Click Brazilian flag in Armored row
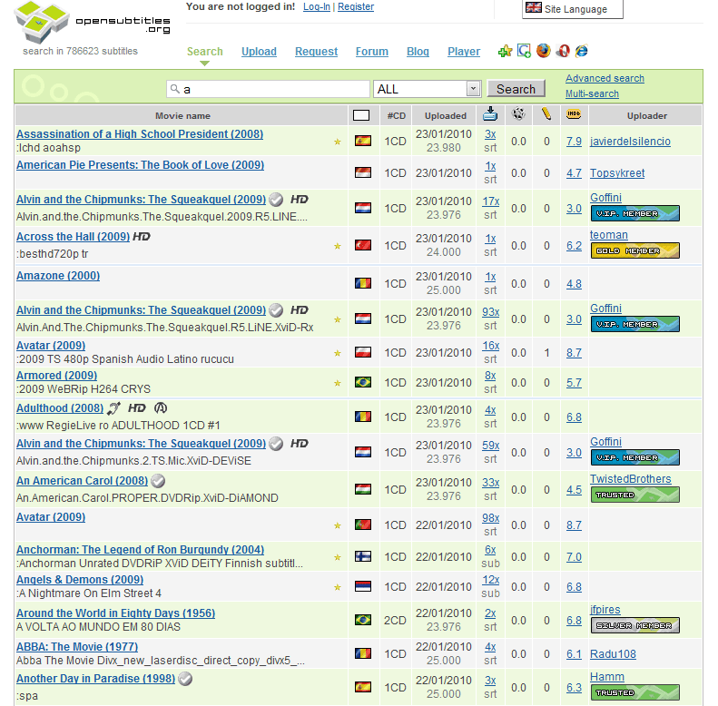Image resolution: width=718 pixels, height=706 pixels. point(363,382)
